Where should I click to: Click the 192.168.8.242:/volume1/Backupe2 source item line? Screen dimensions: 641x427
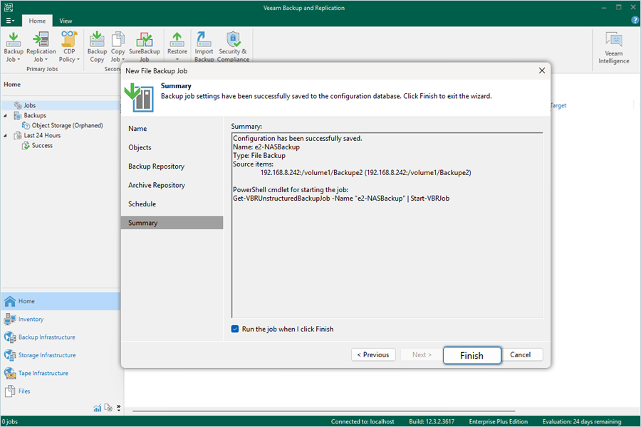(x=365, y=173)
